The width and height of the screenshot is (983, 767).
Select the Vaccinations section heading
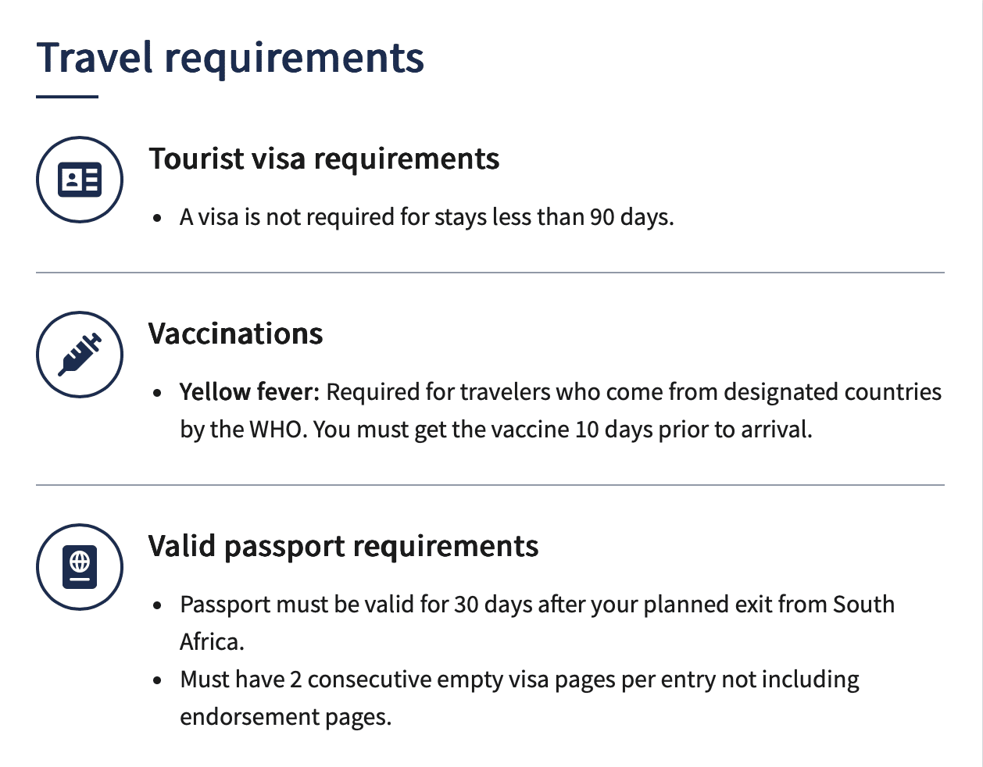tap(236, 334)
